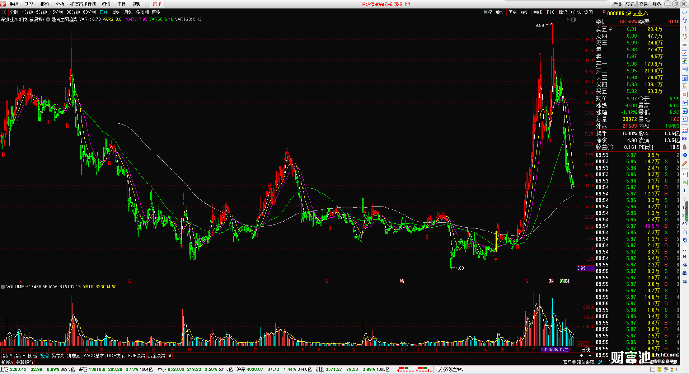Select the 年 yearly period in right sidebar
Image resolution: width=689 pixels, height=374 pixels.
coord(684,281)
